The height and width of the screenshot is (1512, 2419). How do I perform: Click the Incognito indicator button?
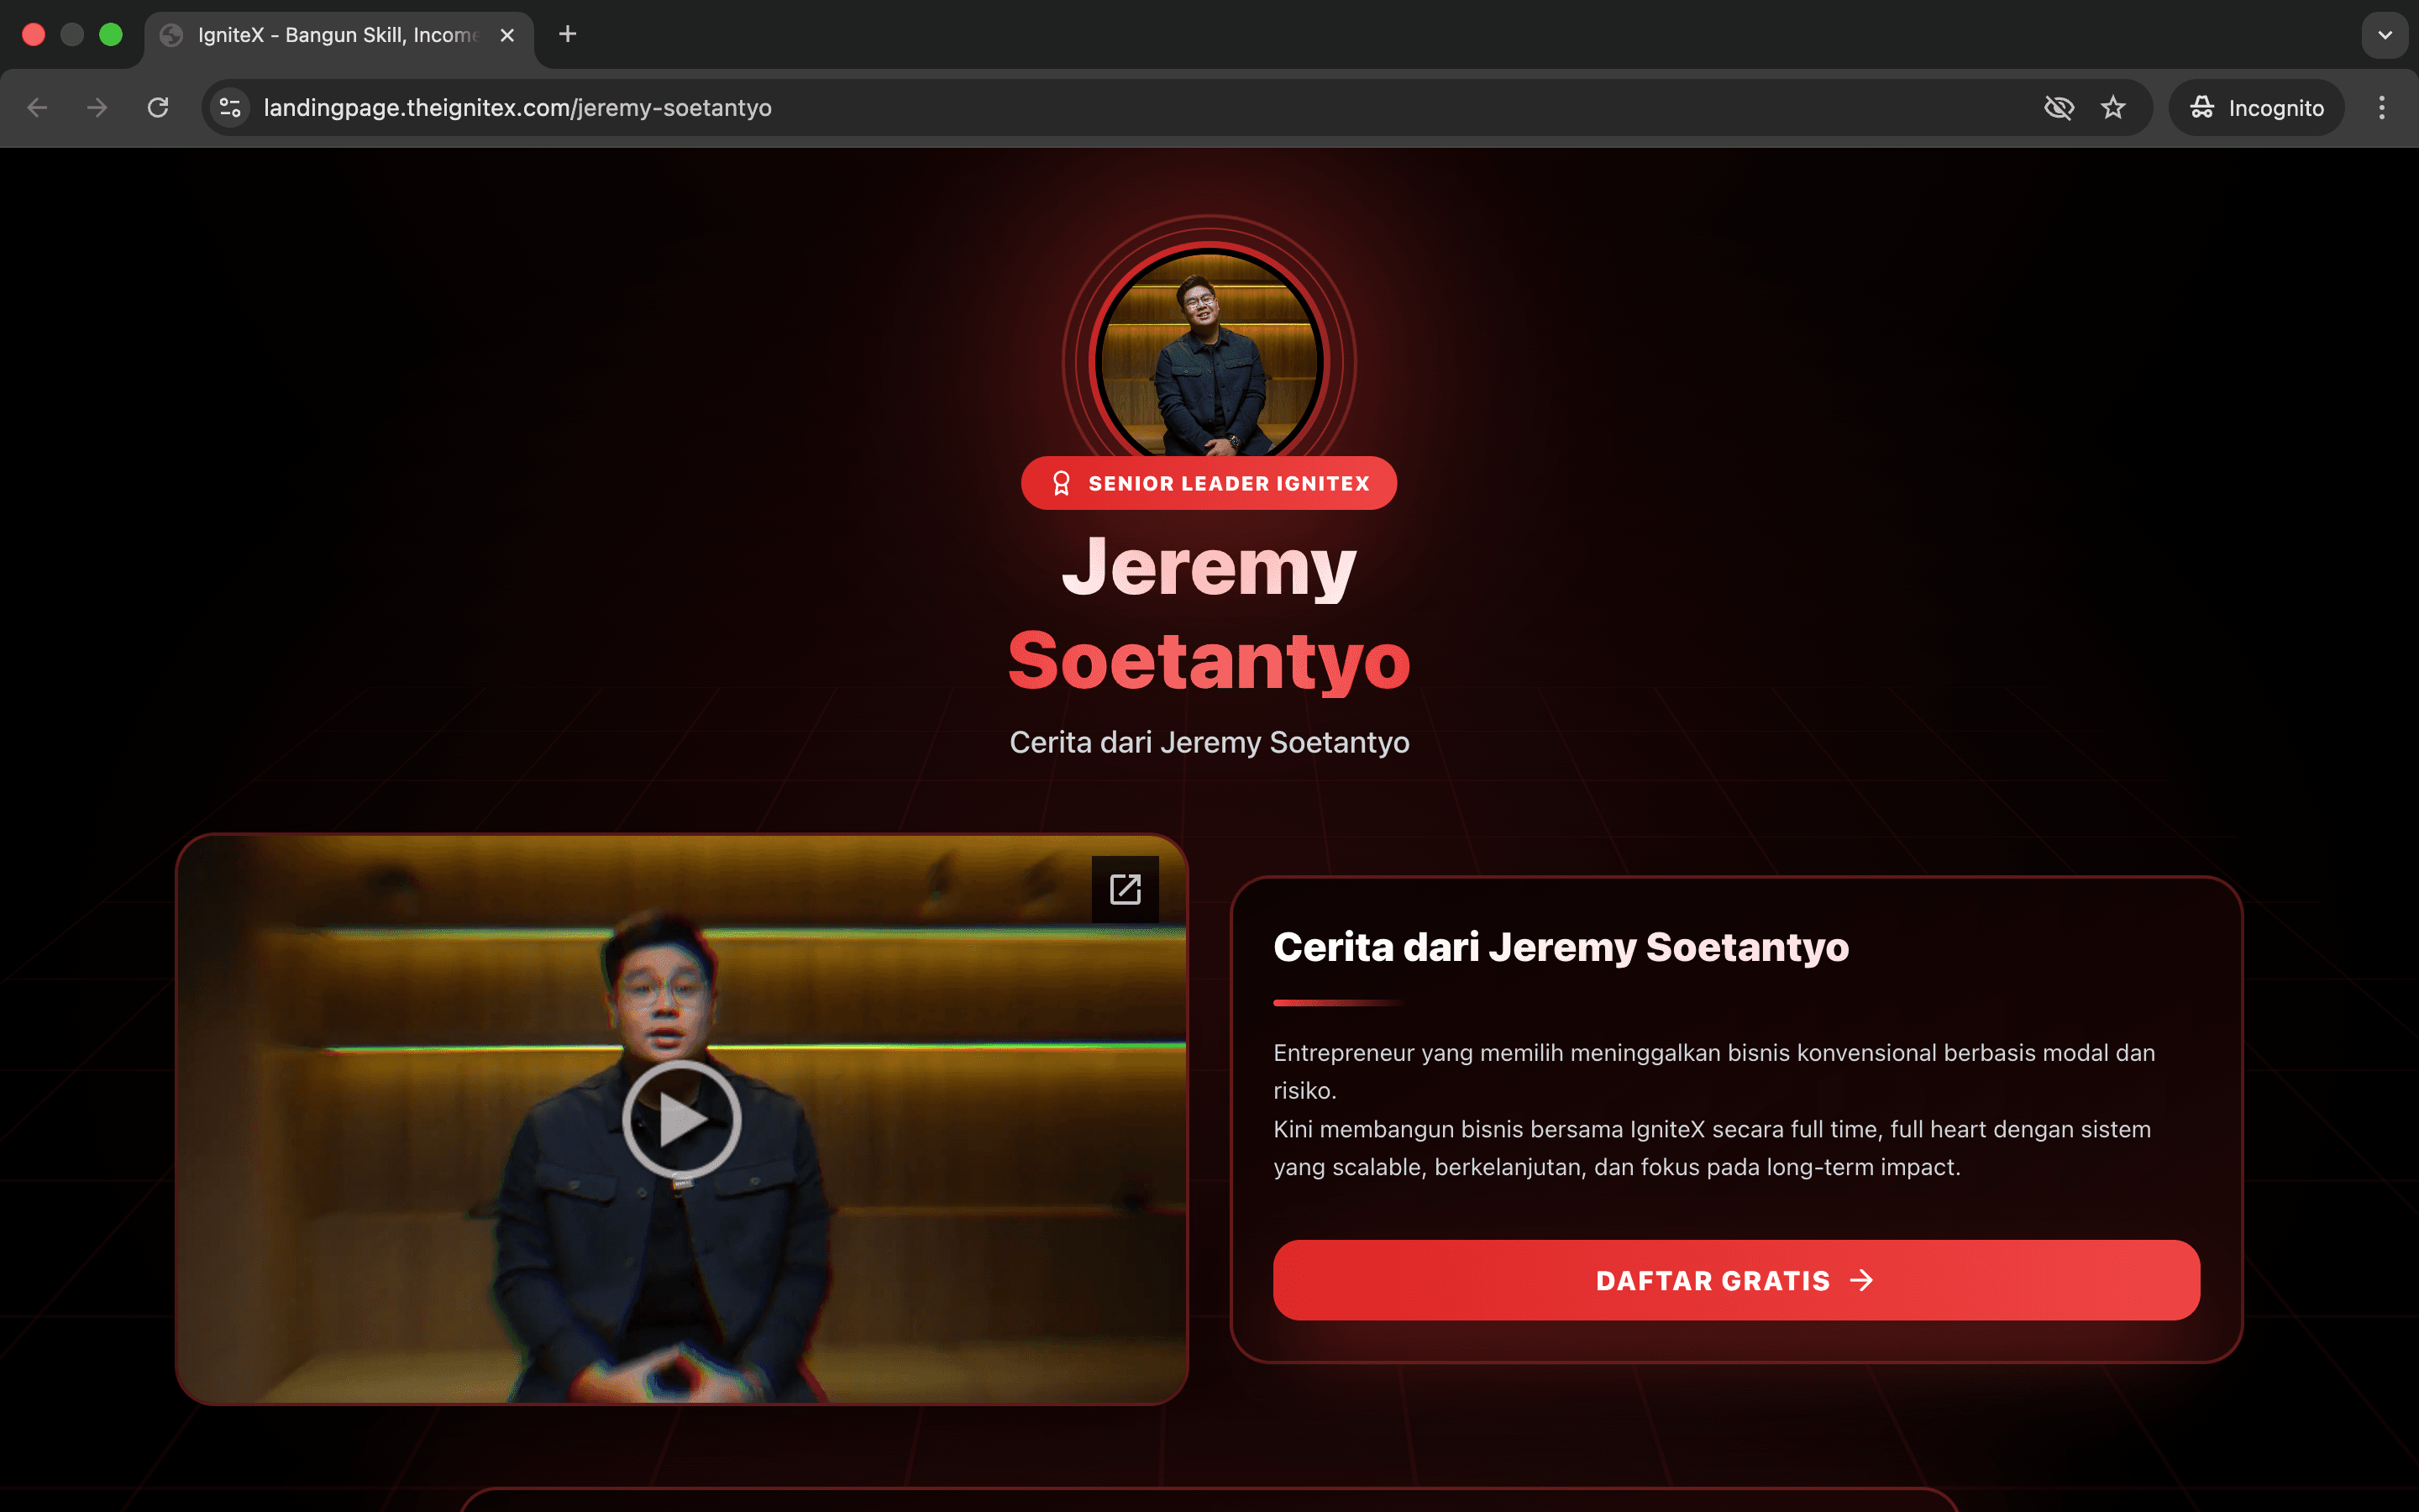coord(2256,108)
